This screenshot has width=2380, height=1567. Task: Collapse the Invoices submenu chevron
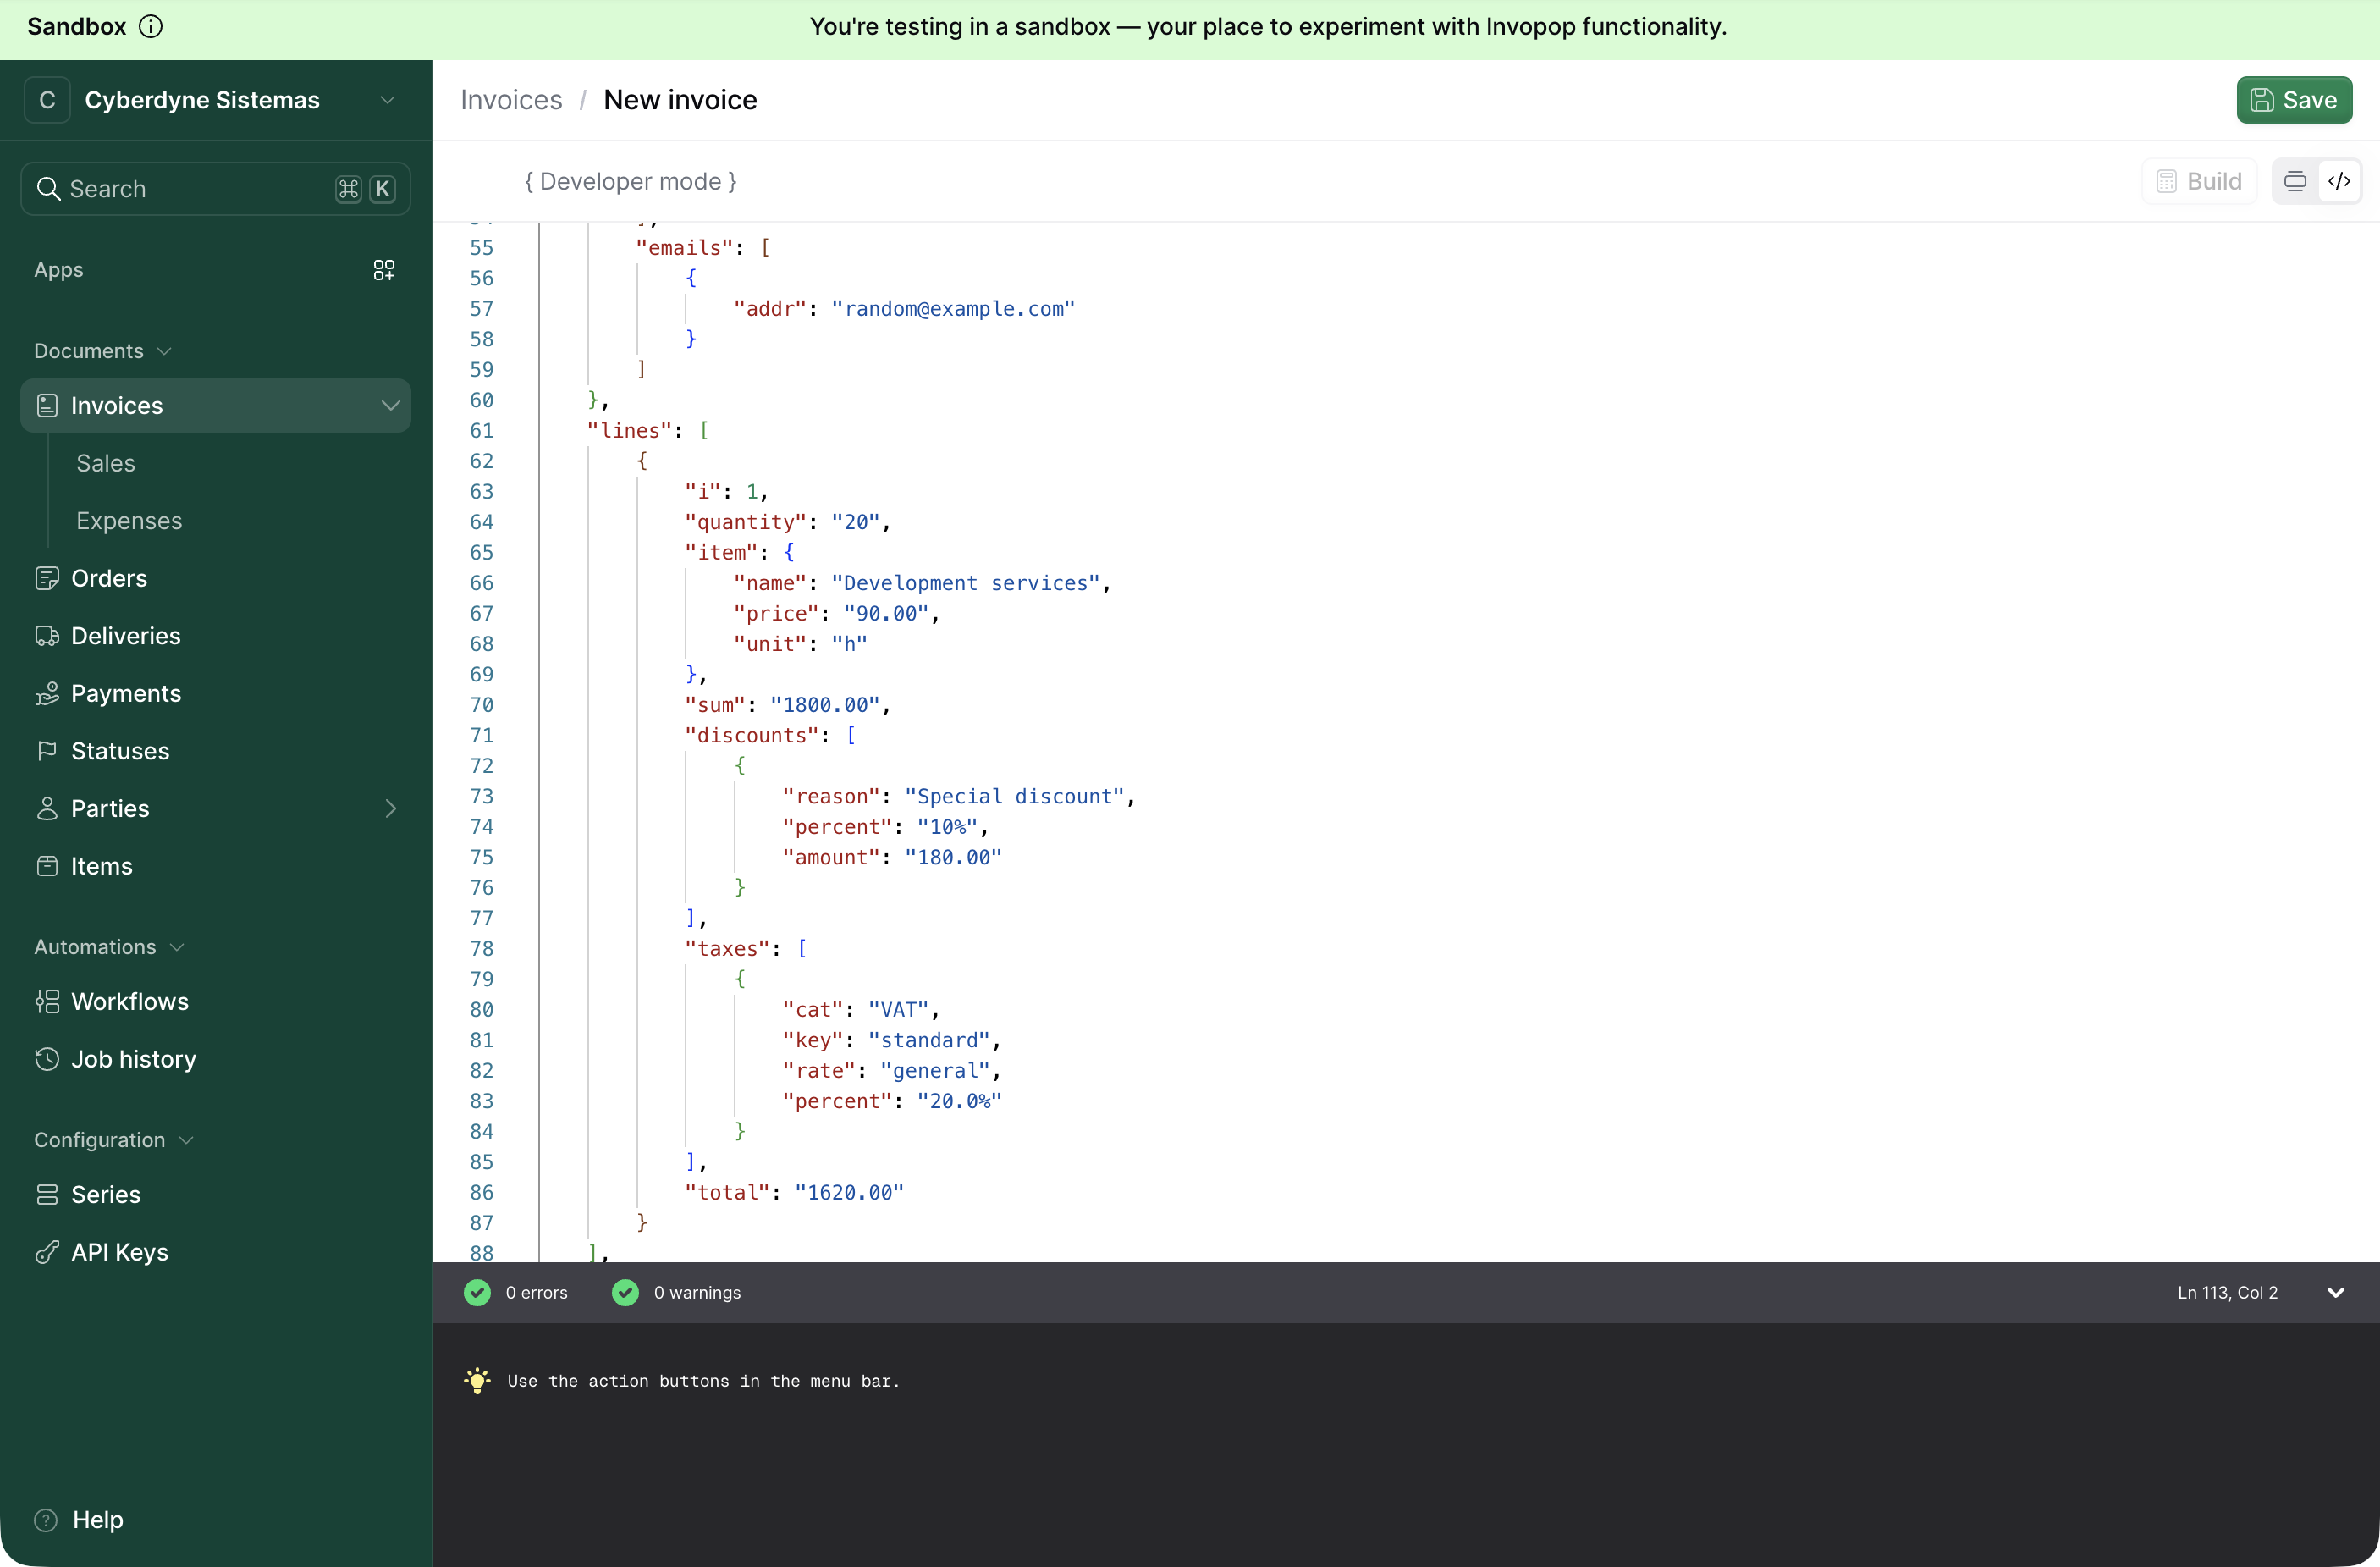click(x=390, y=406)
